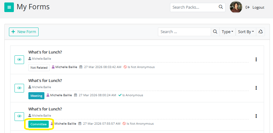Click the user profile avatar

click(236, 7)
